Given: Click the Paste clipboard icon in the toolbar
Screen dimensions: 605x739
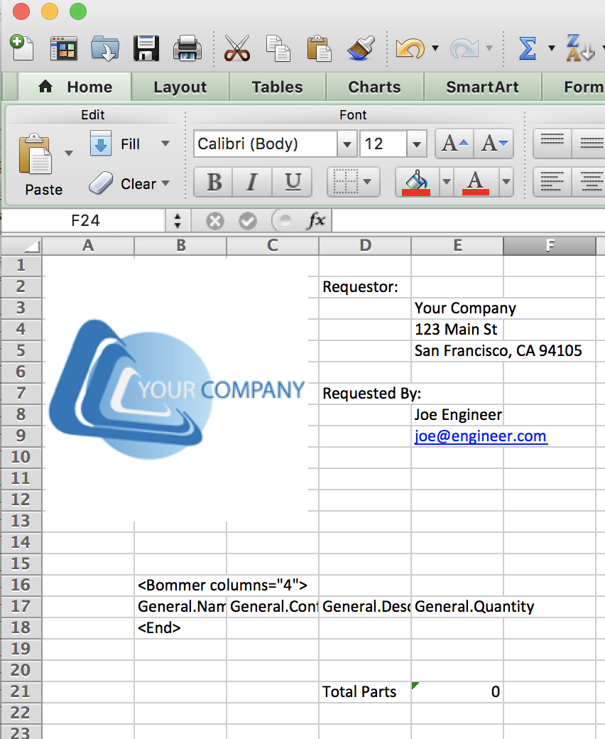Looking at the screenshot, I should [x=318, y=48].
